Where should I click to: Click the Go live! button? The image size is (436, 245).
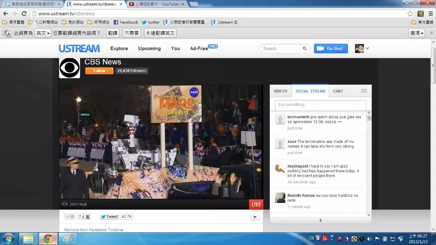click(331, 48)
